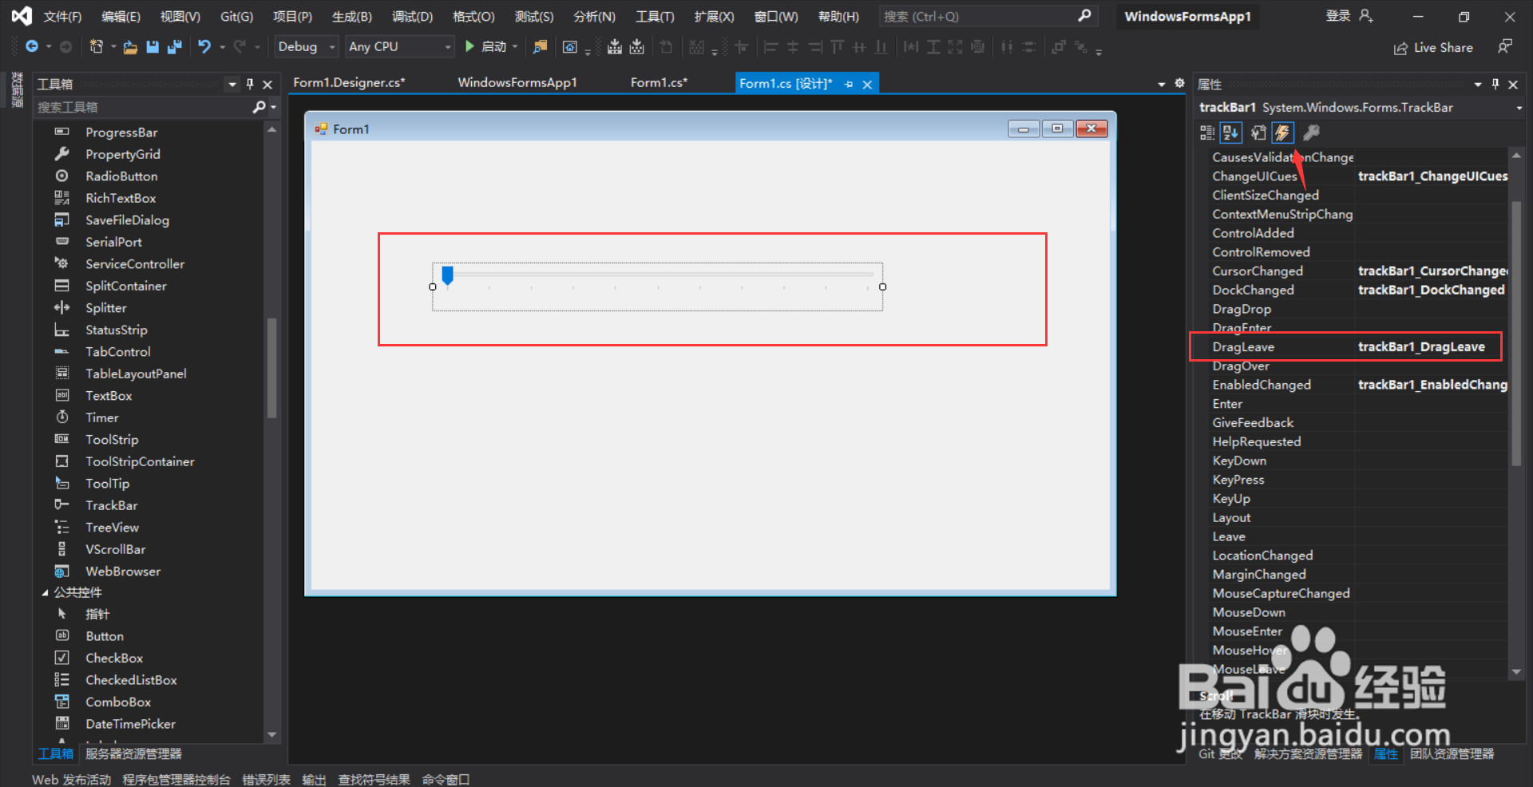Collapse the 公共控件 toolbox group
The height and width of the screenshot is (787, 1533).
click(x=45, y=592)
